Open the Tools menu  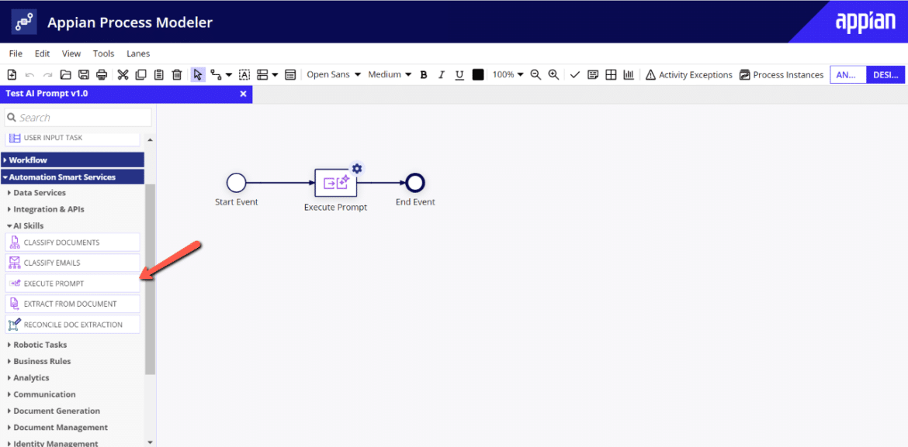pos(103,53)
